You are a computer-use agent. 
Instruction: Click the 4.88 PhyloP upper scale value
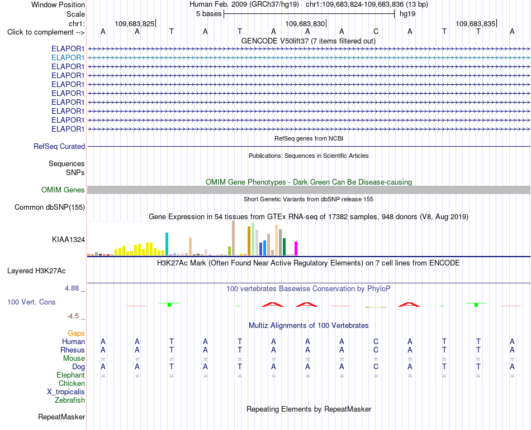[72, 288]
